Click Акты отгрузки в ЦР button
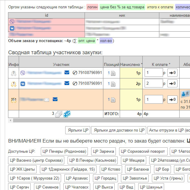Viewport: 190px width, 190px height. click(x=169, y=130)
